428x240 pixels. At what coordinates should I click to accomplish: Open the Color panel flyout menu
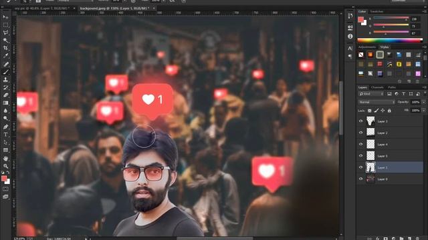tap(425, 11)
